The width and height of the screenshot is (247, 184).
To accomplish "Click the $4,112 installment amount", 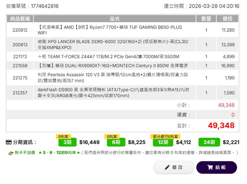I will [183, 142].
